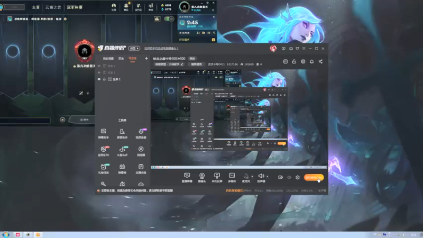The image size is (423, 238).
Task: Click the lock icon in stream header
Action: 294,61
